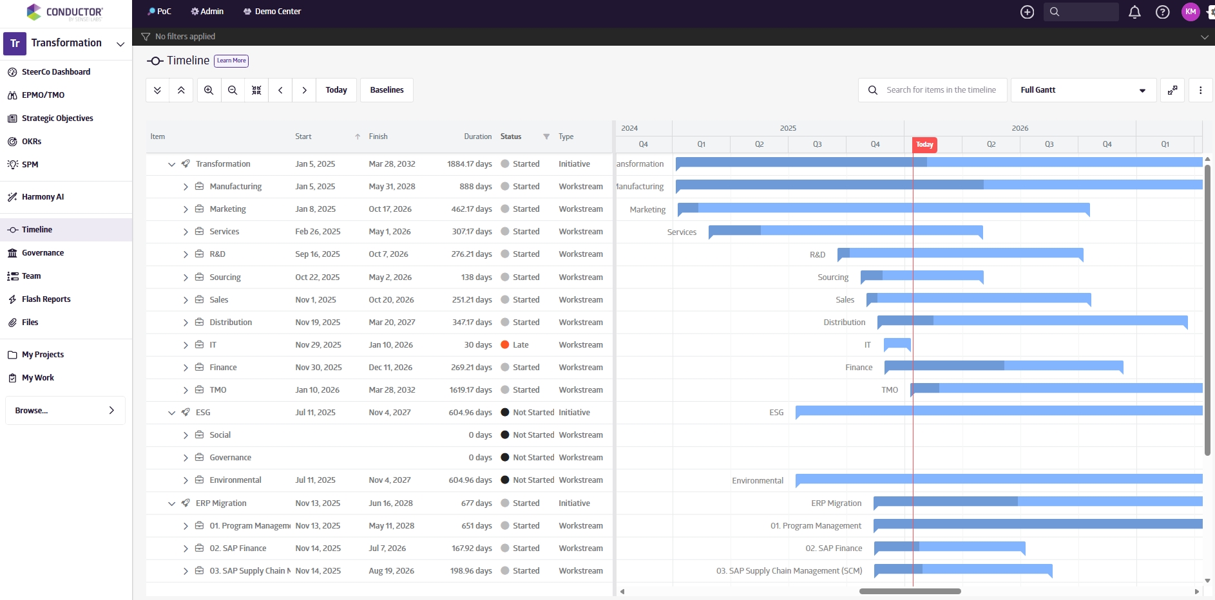The height and width of the screenshot is (600, 1215).
Task: Click the Learn More link
Action: pyautogui.click(x=231, y=61)
